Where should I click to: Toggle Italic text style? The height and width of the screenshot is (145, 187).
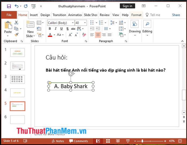pyautogui.click(x=56, y=29)
